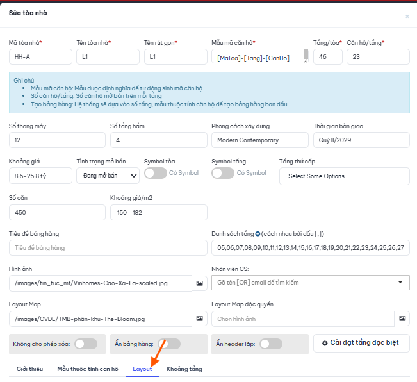Click the Tiêu đề bảng hàng input
The image size is (417, 382).
point(108,248)
